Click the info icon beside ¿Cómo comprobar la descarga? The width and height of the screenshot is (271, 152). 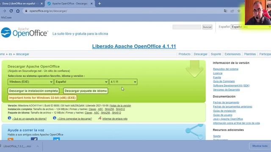[x=55, y=118]
